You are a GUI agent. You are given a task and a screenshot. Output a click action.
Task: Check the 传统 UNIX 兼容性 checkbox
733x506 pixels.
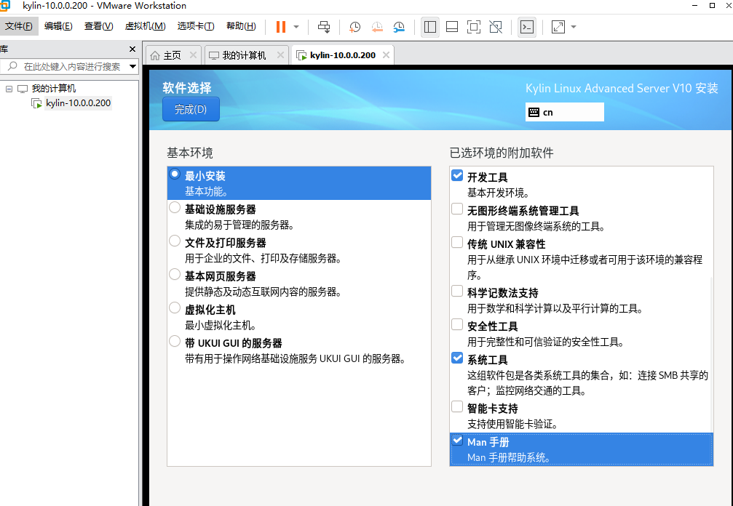pos(457,242)
